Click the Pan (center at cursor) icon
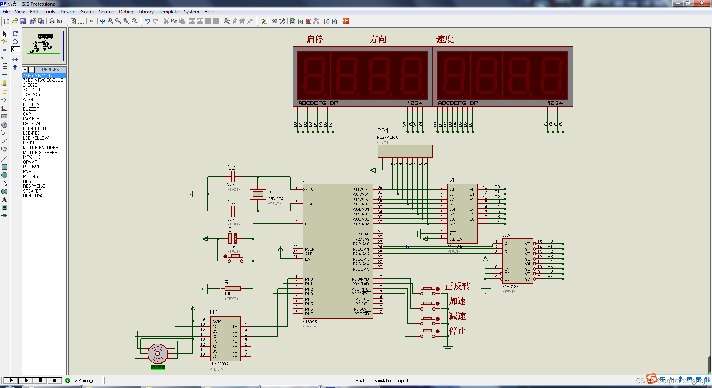The width and height of the screenshot is (712, 388). [x=102, y=21]
